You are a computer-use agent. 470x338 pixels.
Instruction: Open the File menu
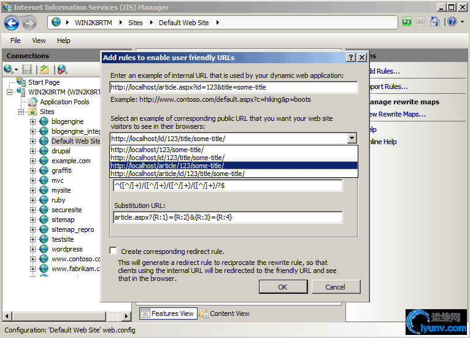pyautogui.click(x=15, y=40)
